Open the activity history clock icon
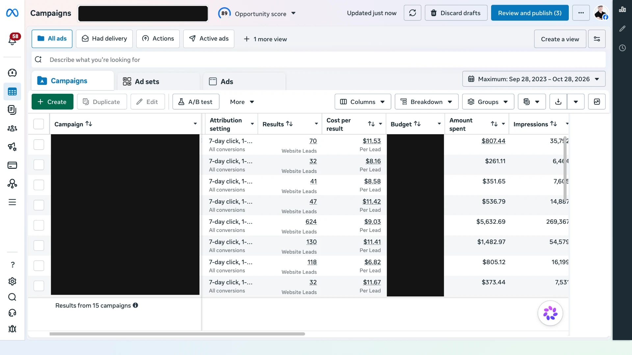This screenshot has height=355, width=632. point(622,48)
